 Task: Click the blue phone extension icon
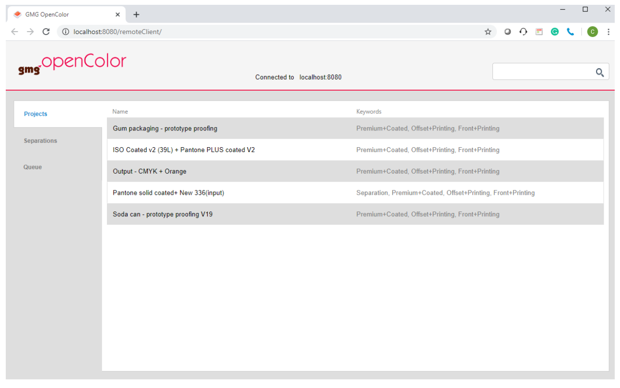[x=571, y=32]
